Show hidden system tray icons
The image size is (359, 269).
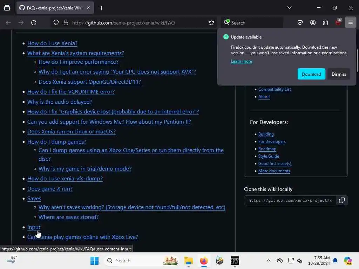pos(268,261)
